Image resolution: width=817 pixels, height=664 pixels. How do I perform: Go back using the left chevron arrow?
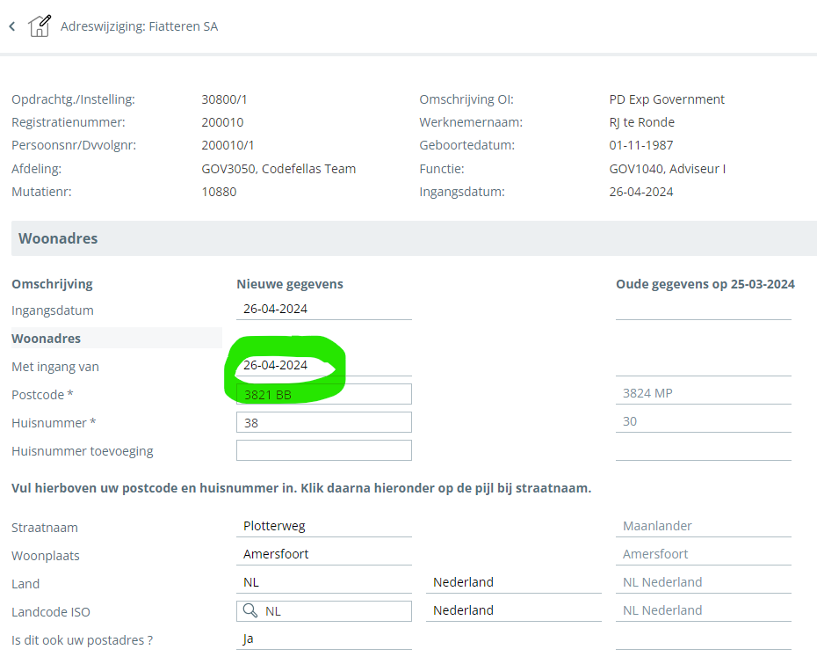pos(12,26)
